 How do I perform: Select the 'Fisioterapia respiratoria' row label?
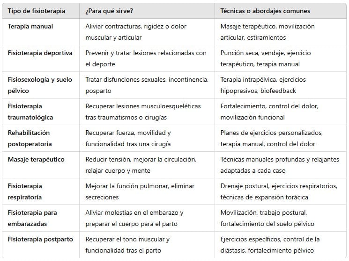pyautogui.click(x=25, y=191)
